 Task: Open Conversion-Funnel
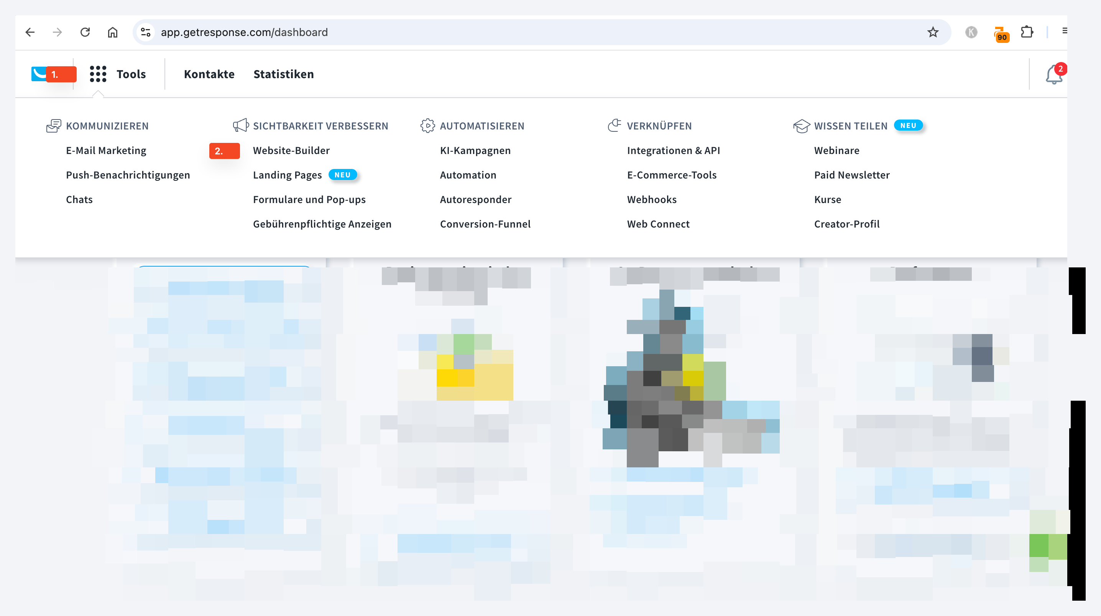click(x=485, y=224)
